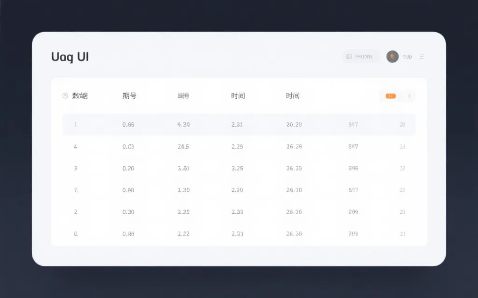Click the first 时间 column header
The image size is (478, 298).
pyautogui.click(x=239, y=95)
